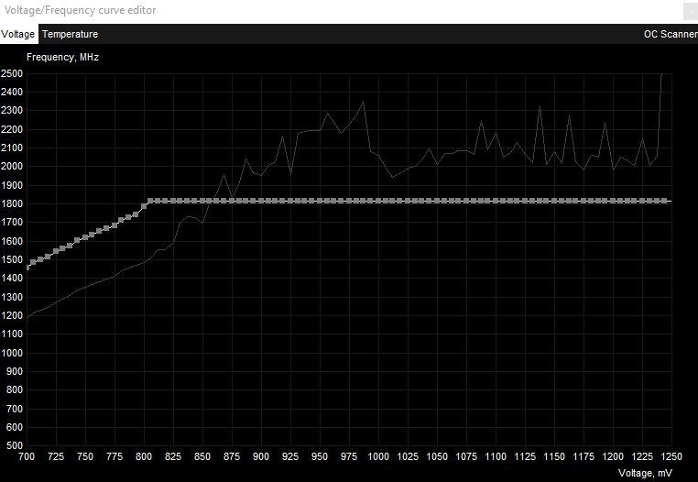Screen dimensions: 698x482
Task: Click the 1500 frequency axis label
Action: 12,259
